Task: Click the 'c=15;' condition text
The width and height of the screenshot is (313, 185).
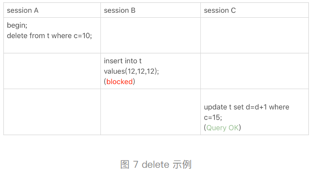Action: [213, 117]
